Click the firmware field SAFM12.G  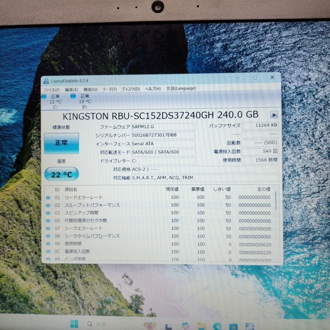pyautogui.click(x=163, y=127)
